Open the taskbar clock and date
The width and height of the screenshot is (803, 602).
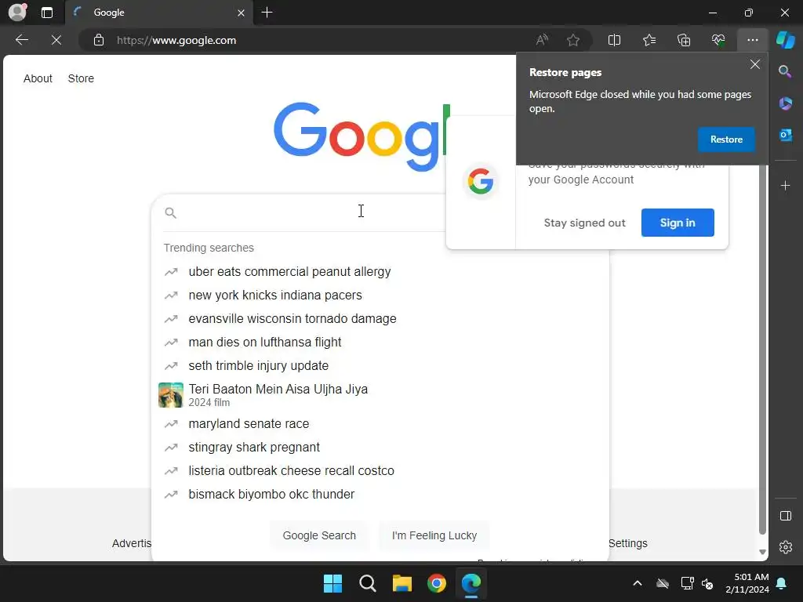[x=747, y=583]
